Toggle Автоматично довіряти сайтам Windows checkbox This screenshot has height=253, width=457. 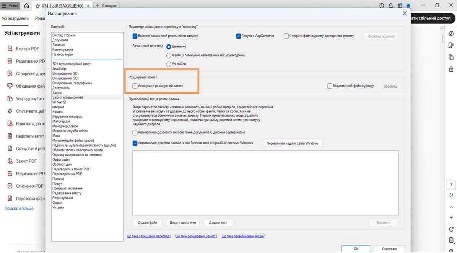point(135,143)
